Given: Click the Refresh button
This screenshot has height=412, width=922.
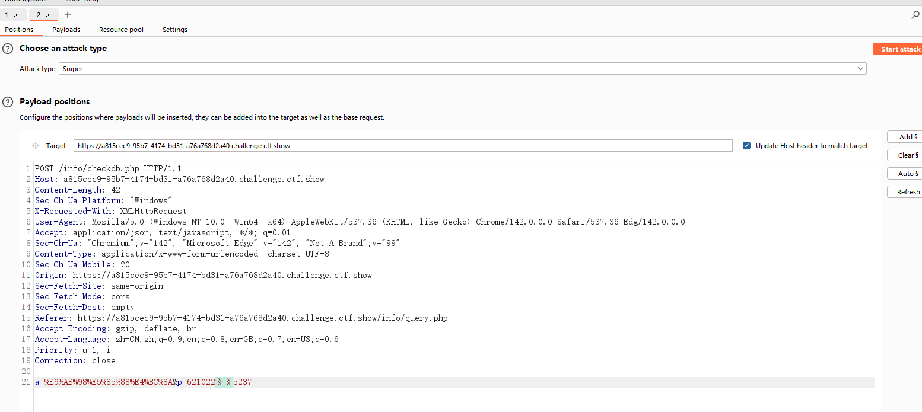Looking at the screenshot, I should tap(906, 192).
